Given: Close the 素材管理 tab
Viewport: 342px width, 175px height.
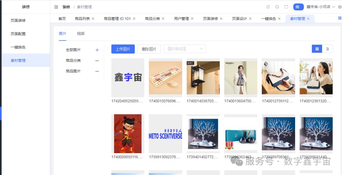Looking at the screenshot, I should (x=308, y=19).
